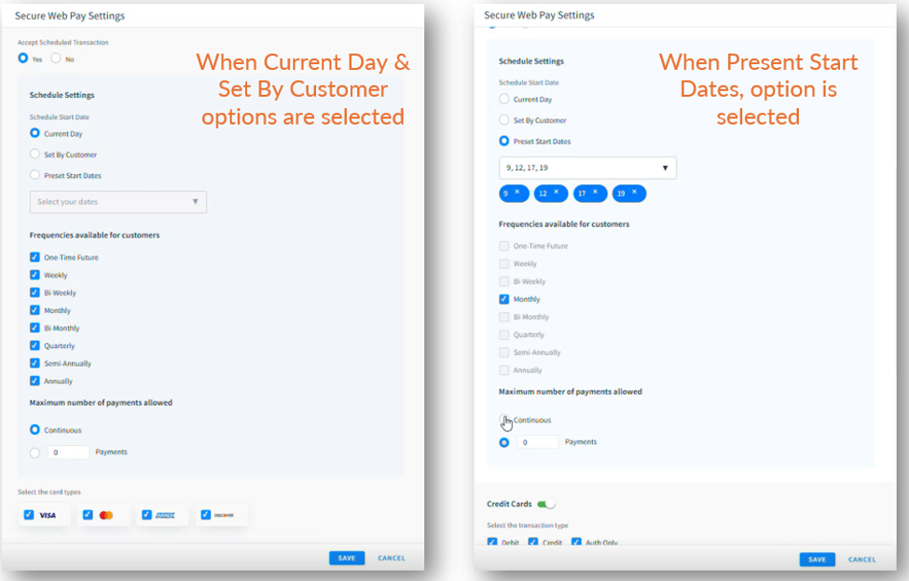This screenshot has width=909, height=581.
Task: Uncheck Monthly frequency in right panel
Action: pyautogui.click(x=504, y=299)
